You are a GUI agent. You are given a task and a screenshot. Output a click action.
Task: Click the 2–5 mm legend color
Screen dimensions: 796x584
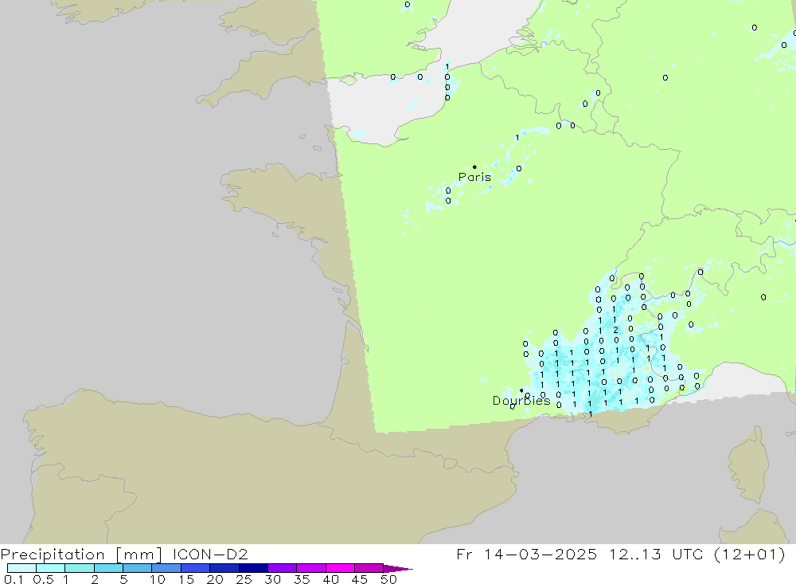point(108,568)
